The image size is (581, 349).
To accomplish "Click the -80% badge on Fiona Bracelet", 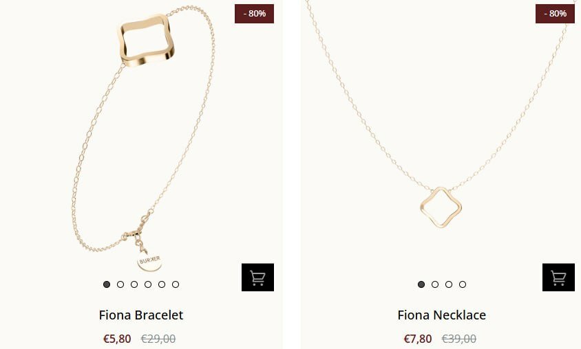I will 254,14.
